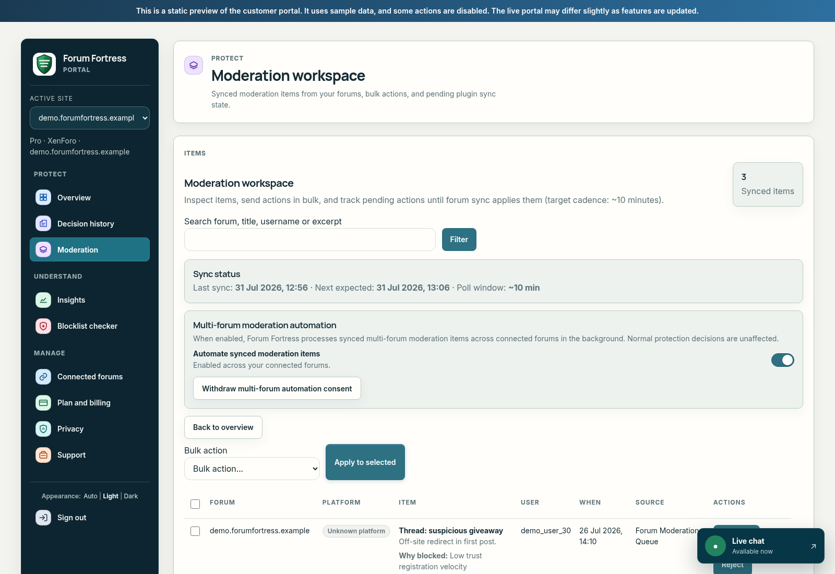Go to Insights section
Image resolution: width=835 pixels, height=574 pixels.
click(x=90, y=300)
